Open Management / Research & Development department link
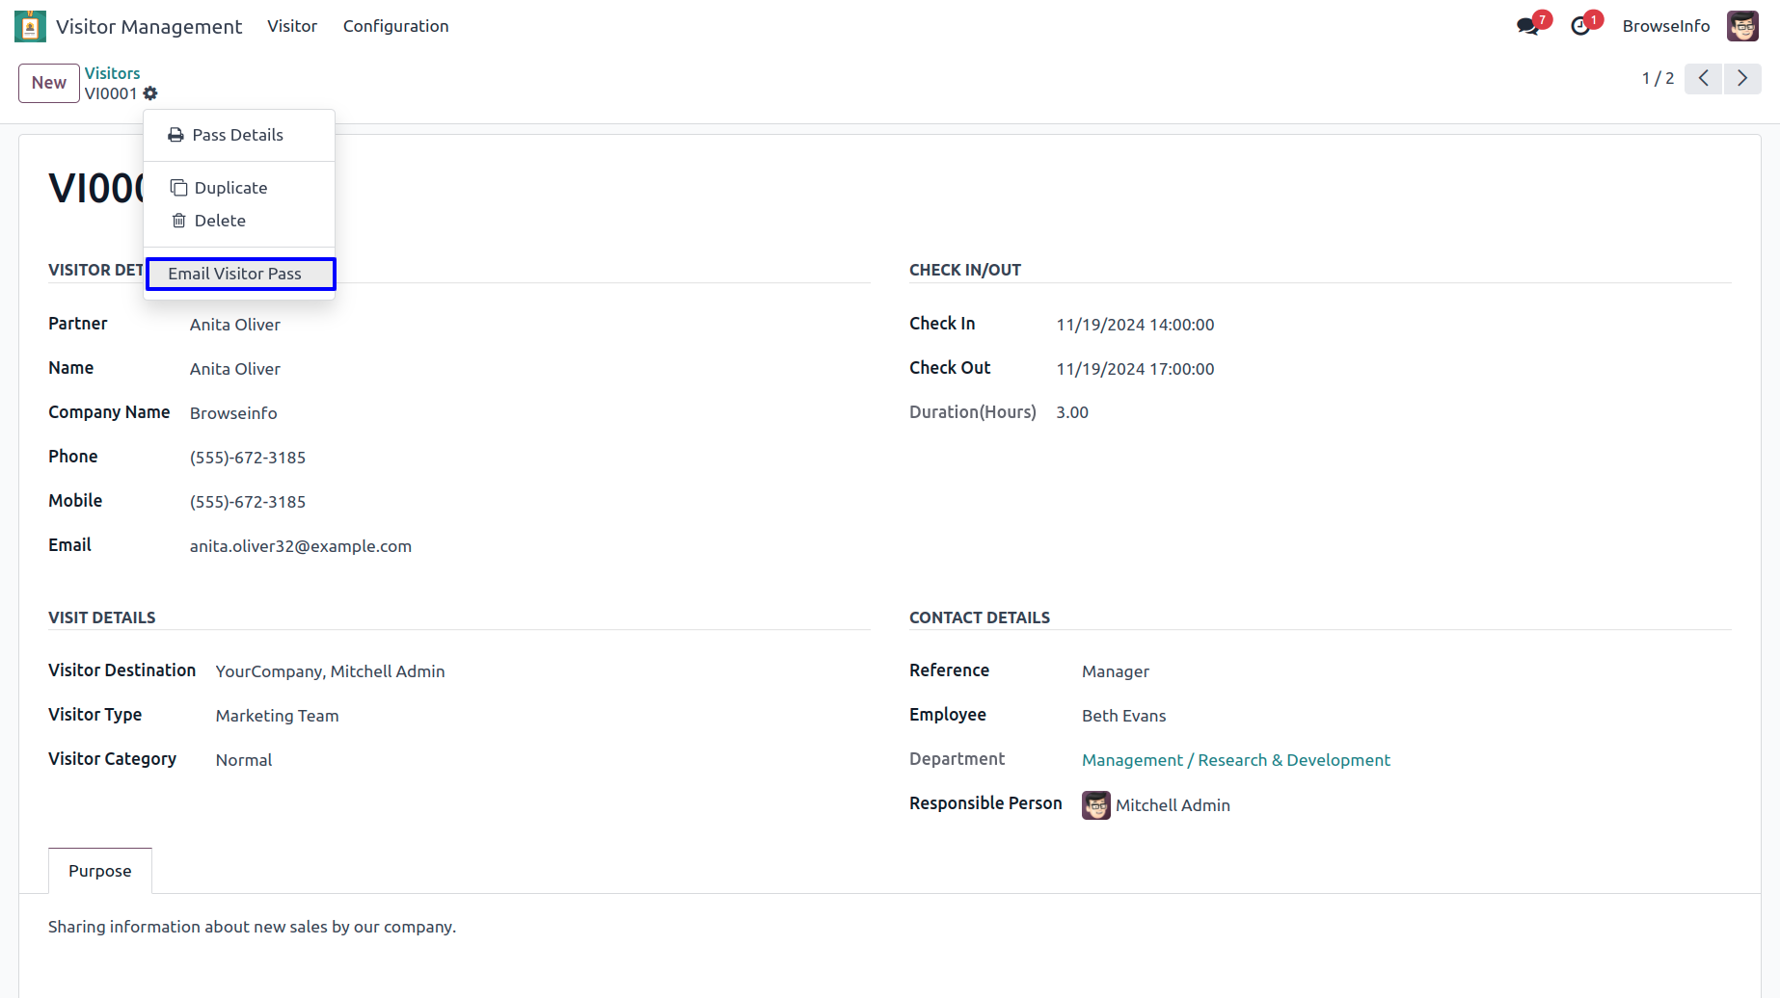The image size is (1780, 998). tap(1235, 760)
